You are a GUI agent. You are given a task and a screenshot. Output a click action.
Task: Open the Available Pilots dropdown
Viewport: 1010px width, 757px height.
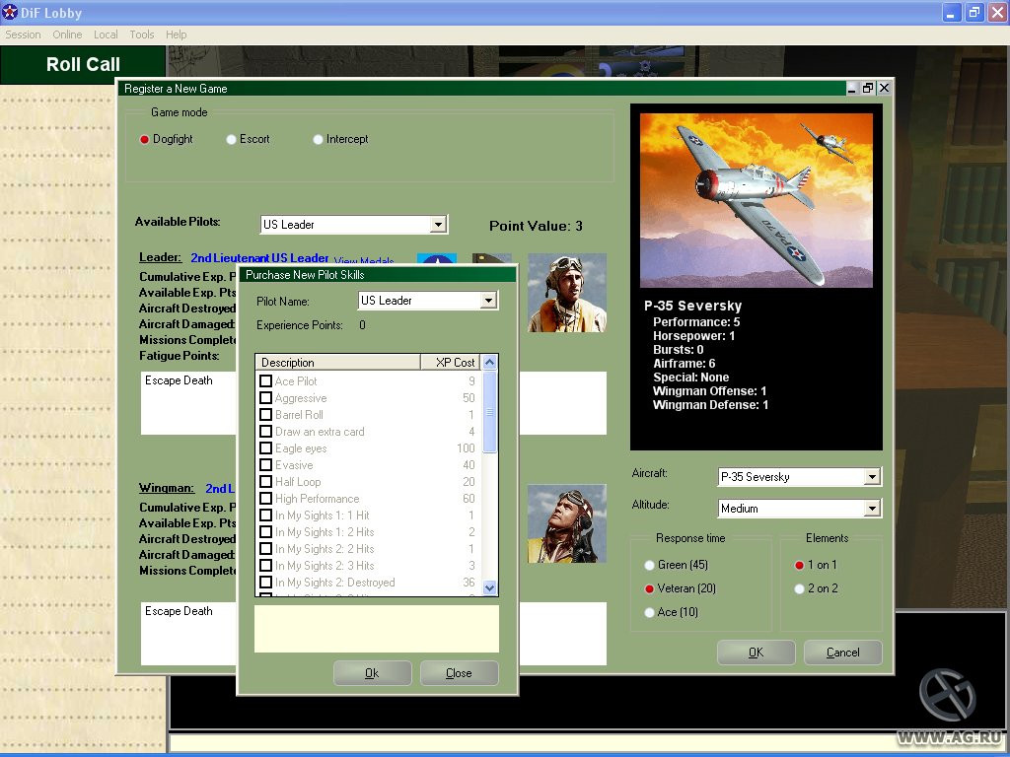438,225
